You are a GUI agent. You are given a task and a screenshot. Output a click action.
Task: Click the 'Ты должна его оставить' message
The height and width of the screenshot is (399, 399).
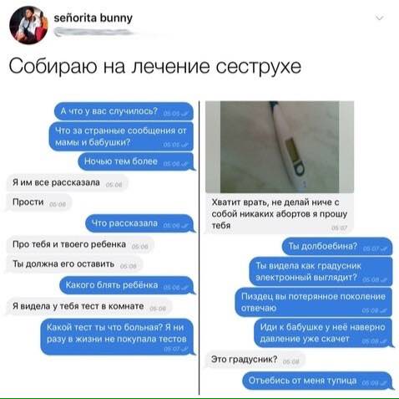pyautogui.click(x=74, y=264)
